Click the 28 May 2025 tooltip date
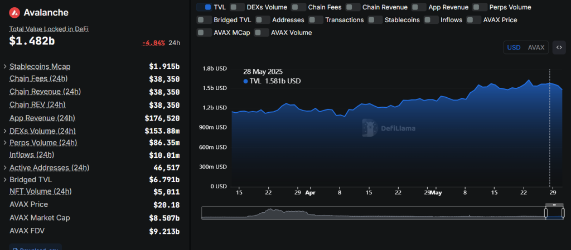Image resolution: width=571 pixels, height=250 pixels. 263,72
